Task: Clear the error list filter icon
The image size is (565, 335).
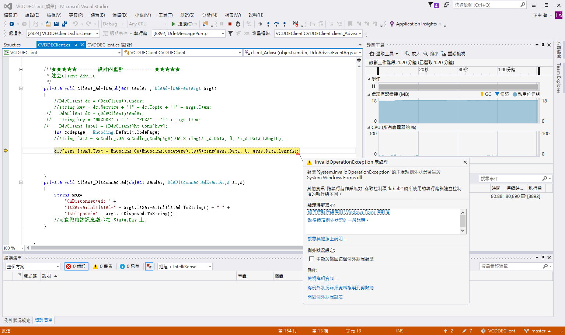Action: (149, 266)
